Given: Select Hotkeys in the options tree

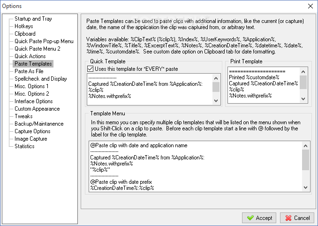Looking at the screenshot, I should (24, 26).
